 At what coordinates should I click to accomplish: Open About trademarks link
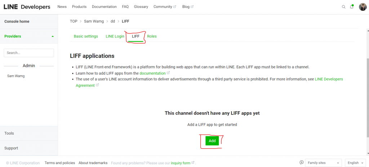93,163
